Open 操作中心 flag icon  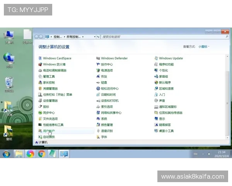[98, 64]
